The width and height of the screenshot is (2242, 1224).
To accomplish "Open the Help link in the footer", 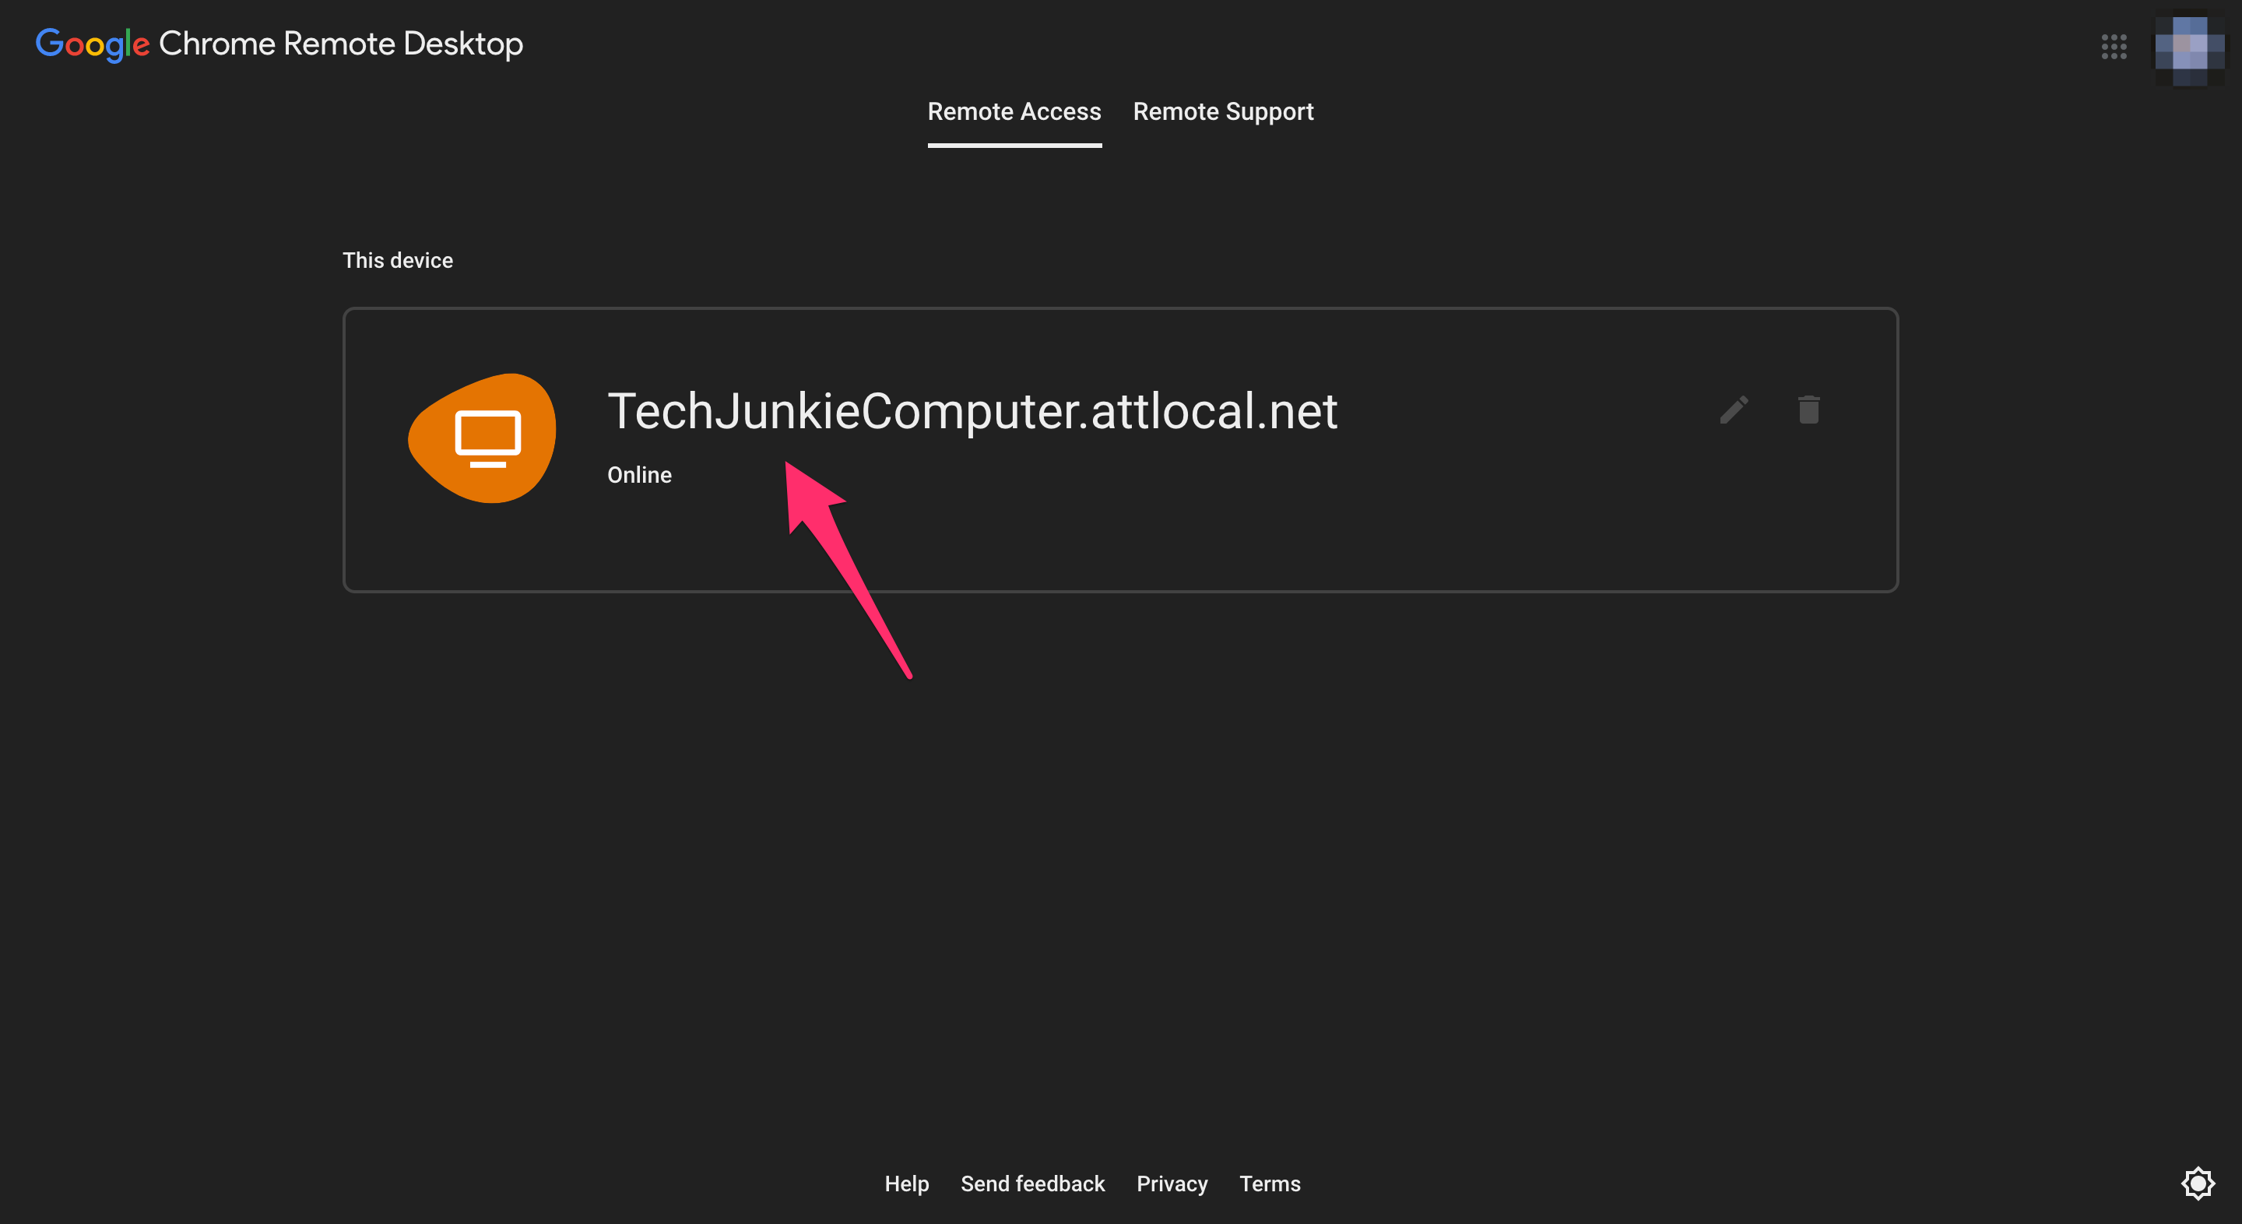I will coord(906,1184).
